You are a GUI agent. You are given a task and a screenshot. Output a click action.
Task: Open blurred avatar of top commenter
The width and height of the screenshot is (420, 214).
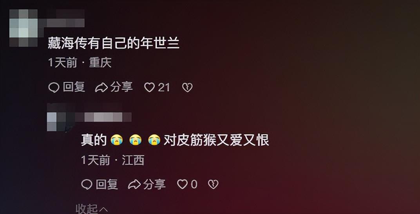click(x=23, y=28)
